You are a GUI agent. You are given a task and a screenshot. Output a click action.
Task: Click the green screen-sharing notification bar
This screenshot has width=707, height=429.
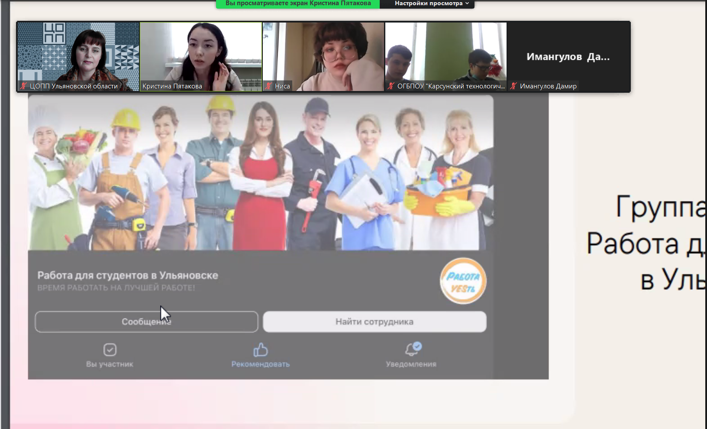point(298,3)
